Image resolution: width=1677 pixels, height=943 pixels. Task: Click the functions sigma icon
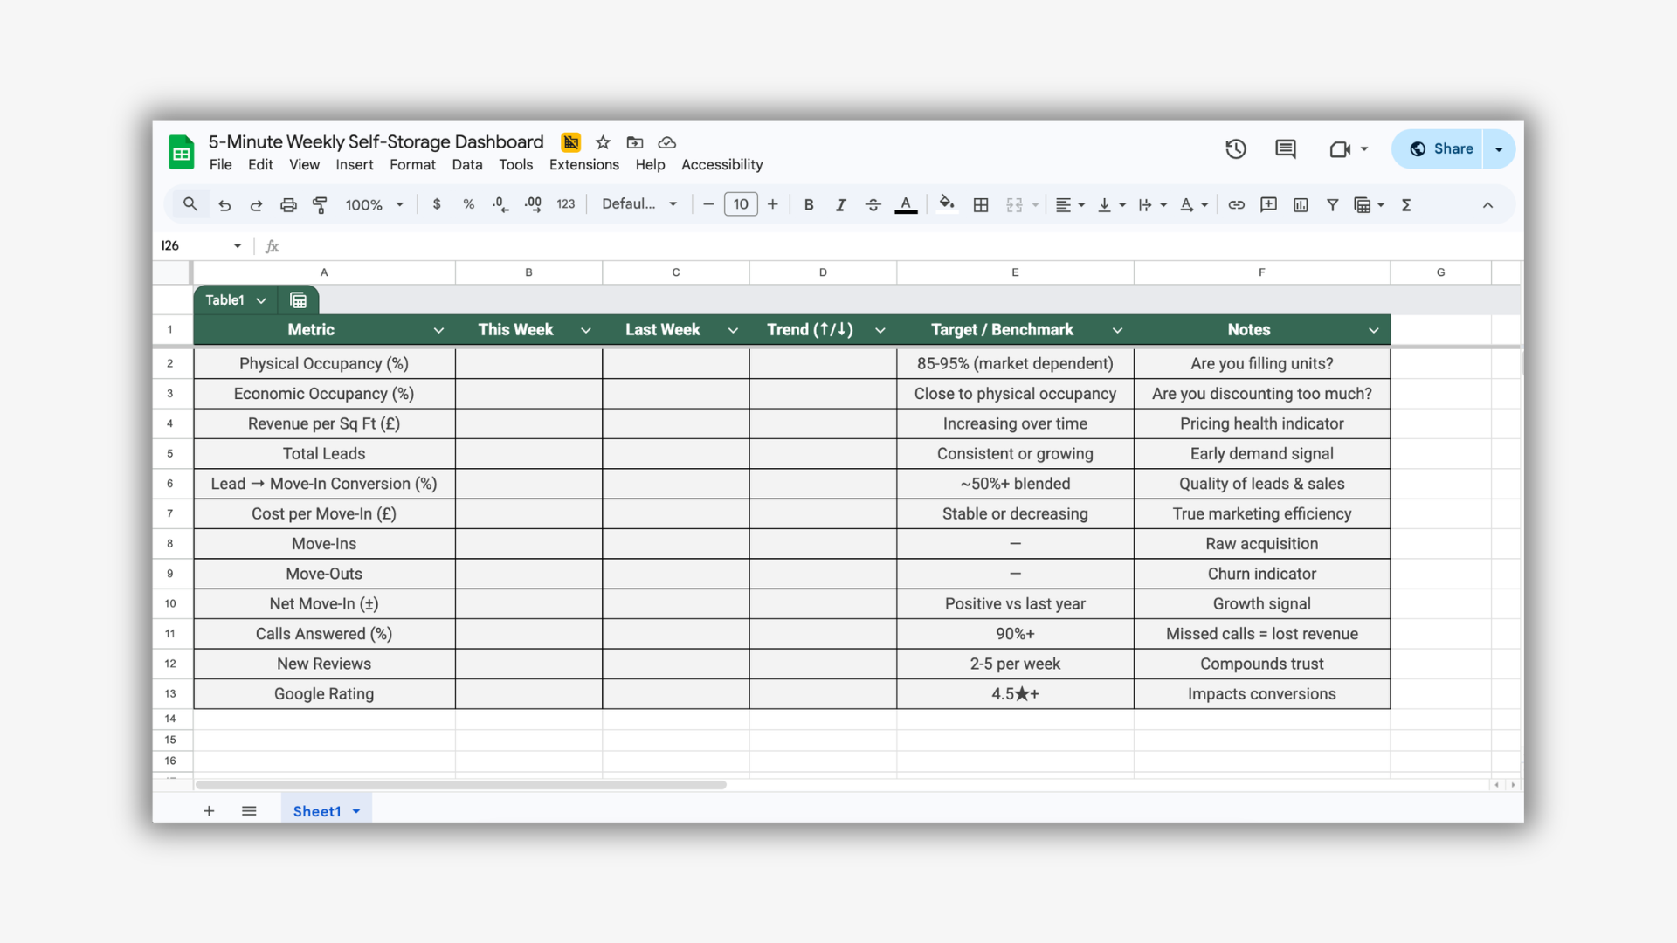click(1406, 204)
